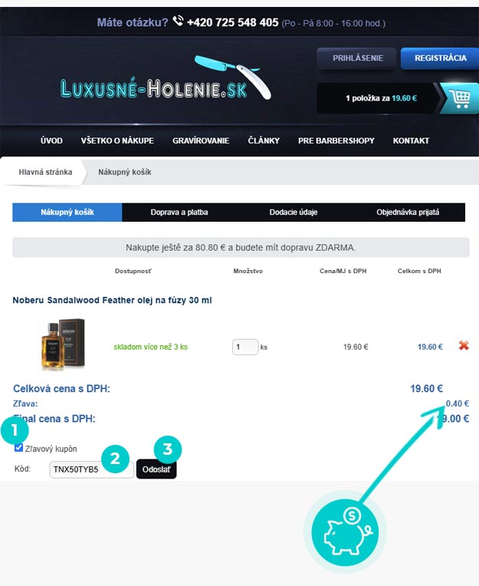Screen dimensions: 479x586
Task: Click the razor logo image
Action: (x=232, y=77)
